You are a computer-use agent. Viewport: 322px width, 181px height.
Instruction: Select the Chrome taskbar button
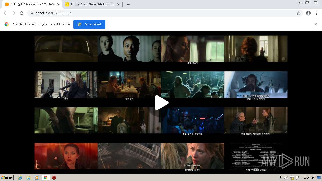(x=46, y=178)
